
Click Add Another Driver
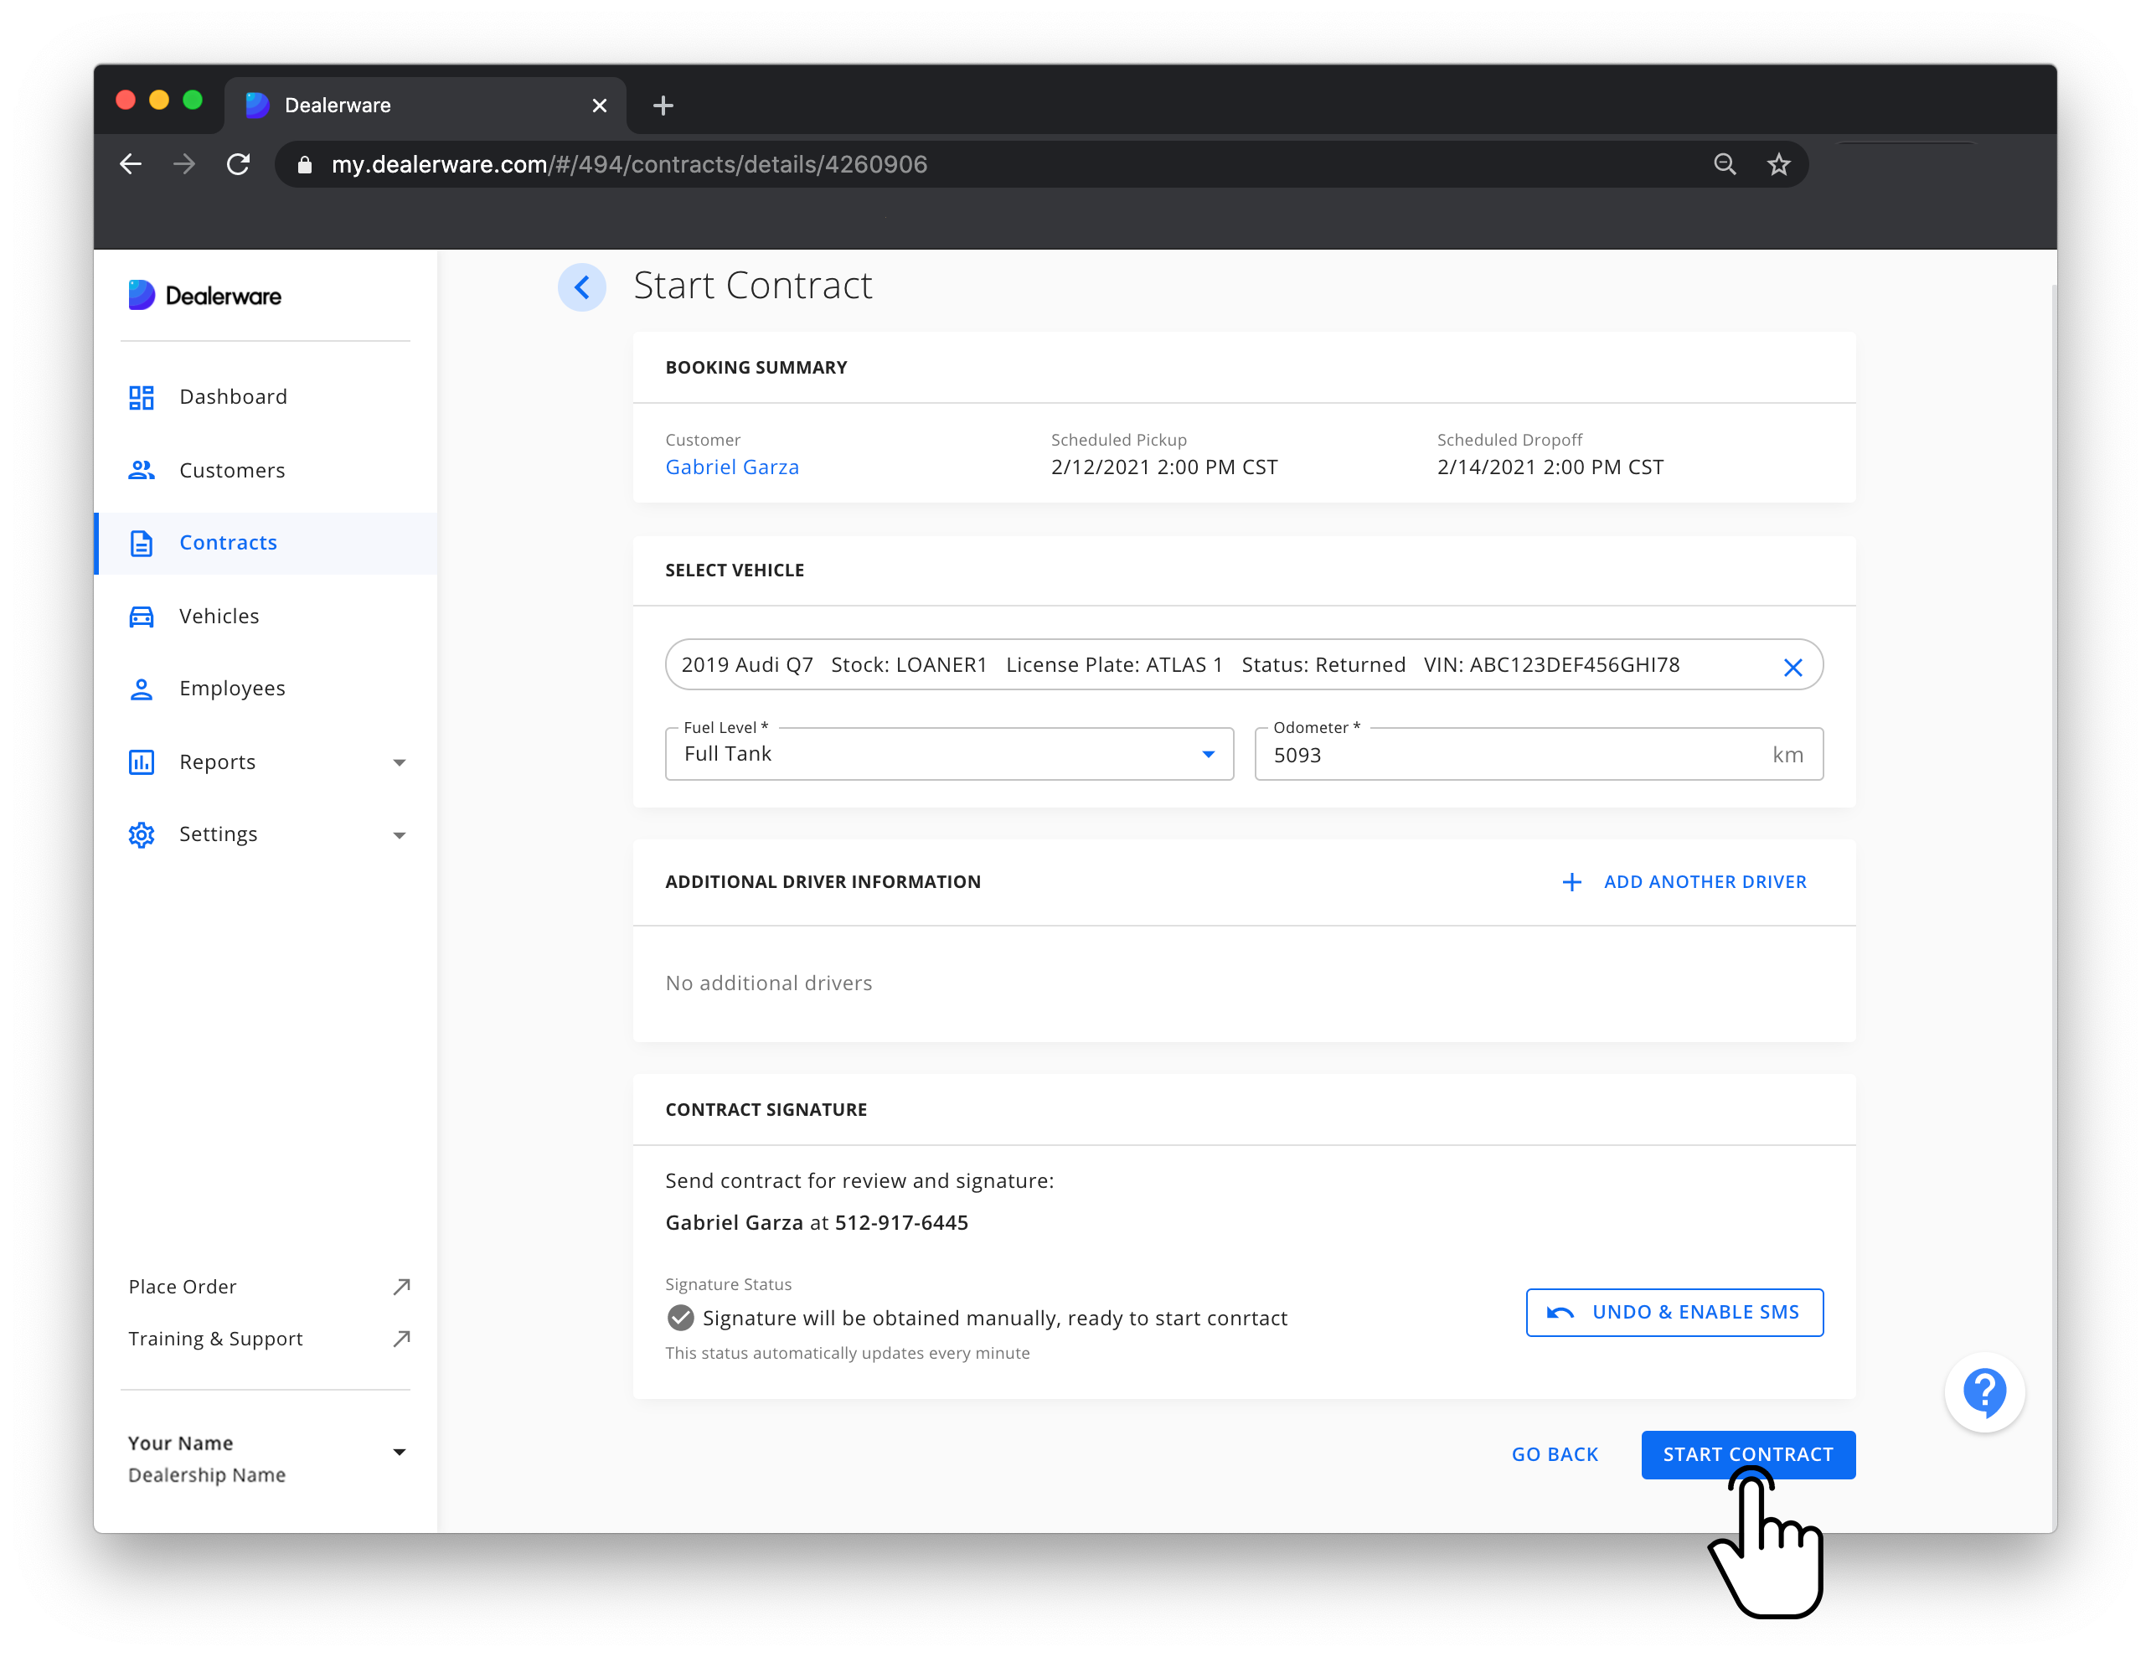click(1684, 882)
